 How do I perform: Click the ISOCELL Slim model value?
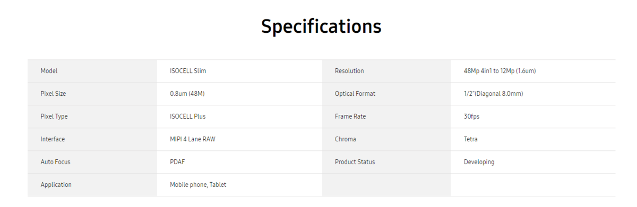click(188, 71)
